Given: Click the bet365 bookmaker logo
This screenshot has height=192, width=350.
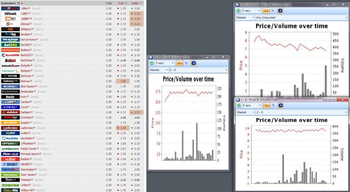Looking at the screenshot, I should (11, 45).
